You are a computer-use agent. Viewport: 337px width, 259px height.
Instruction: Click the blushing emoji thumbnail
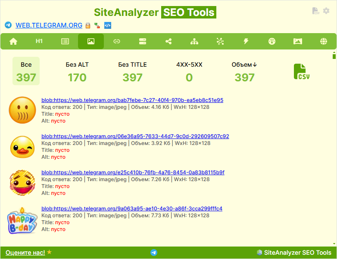click(x=22, y=110)
